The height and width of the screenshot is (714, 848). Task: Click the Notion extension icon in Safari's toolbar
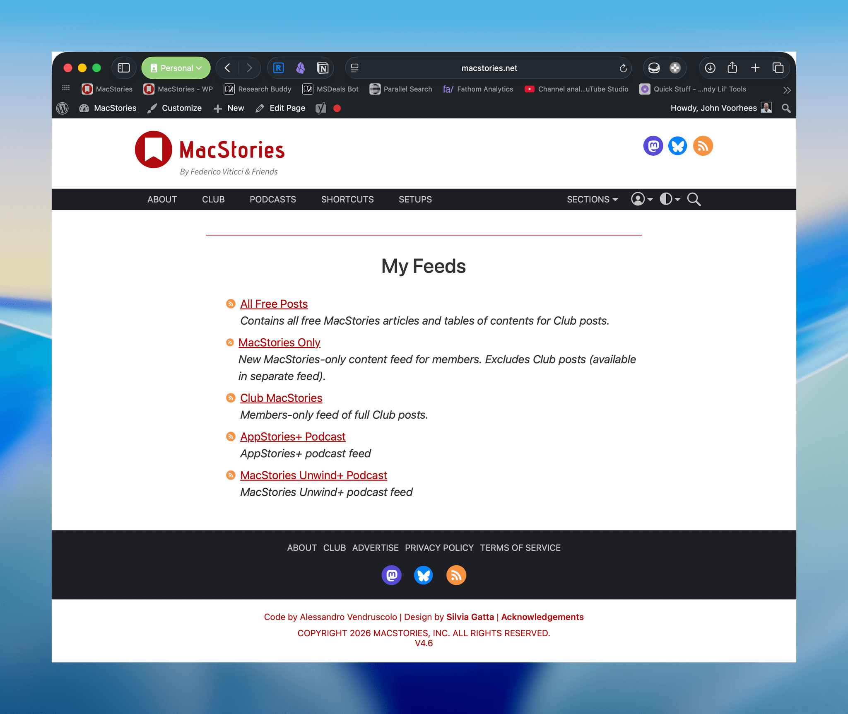[323, 68]
